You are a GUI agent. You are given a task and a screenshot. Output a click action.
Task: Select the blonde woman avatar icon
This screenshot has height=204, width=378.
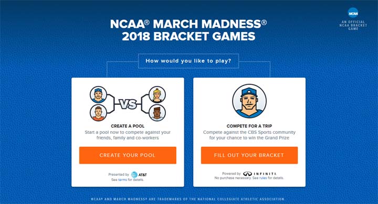click(157, 94)
